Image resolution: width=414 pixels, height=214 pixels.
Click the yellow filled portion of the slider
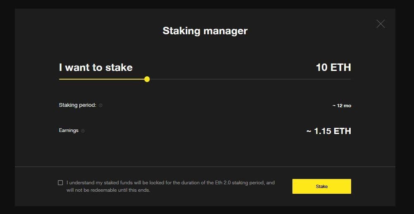103,79
